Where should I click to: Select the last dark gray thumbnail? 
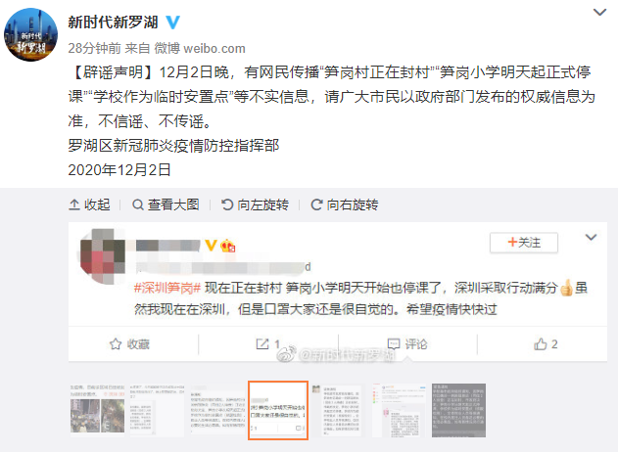[x=458, y=410]
